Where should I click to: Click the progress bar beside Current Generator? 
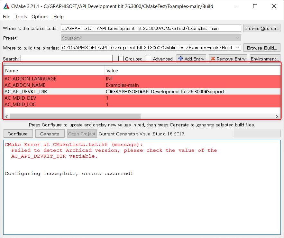[257, 133]
